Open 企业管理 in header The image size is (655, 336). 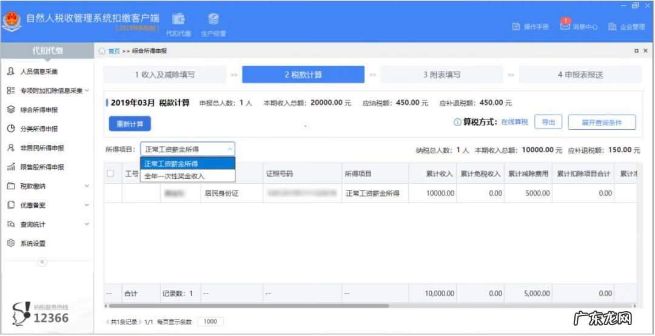(626, 27)
